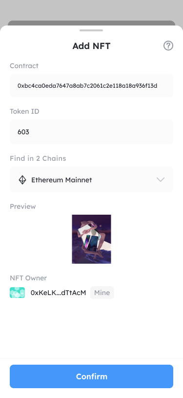Viewport: 183px width, 398px height.
Task: Click the Confirm button
Action: [x=92, y=376]
